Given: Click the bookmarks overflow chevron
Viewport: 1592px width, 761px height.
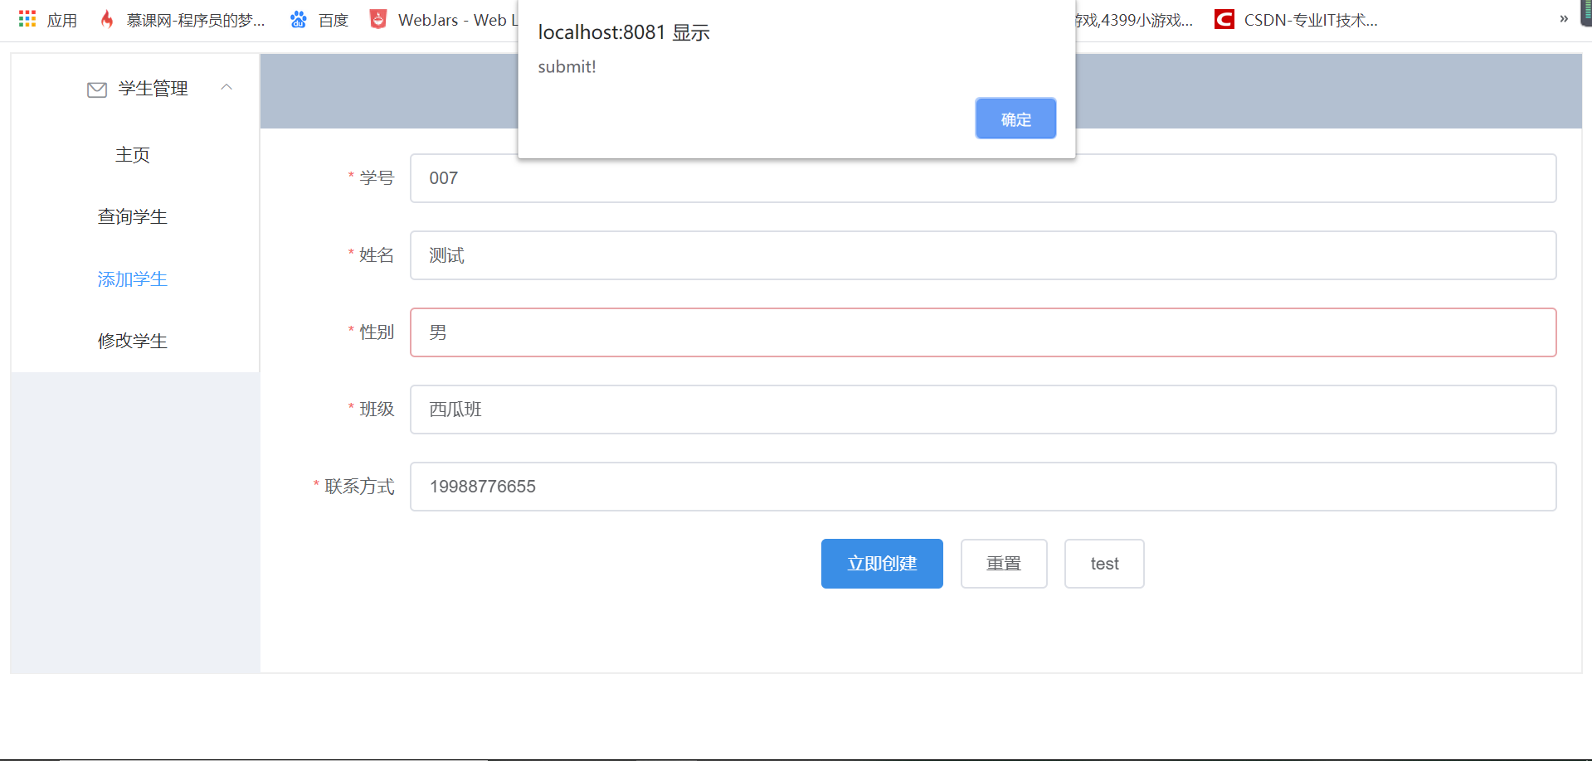Looking at the screenshot, I should point(1563,18).
